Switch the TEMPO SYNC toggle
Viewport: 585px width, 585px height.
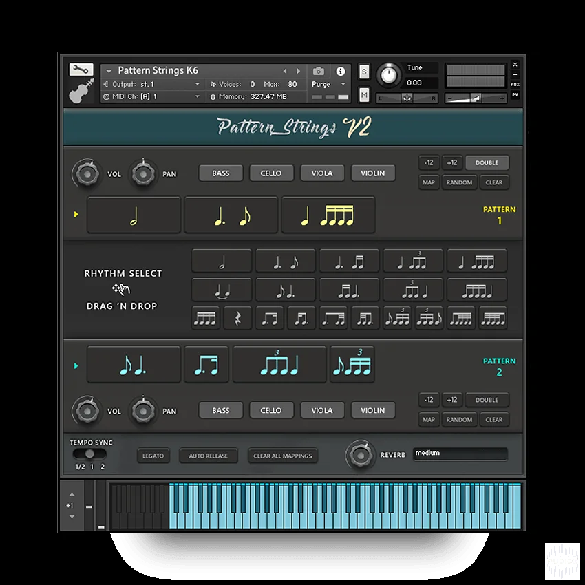coord(89,454)
